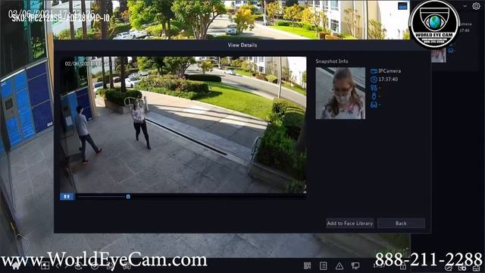485x273 pixels.
Task: Select the captured face snapshot thumbnail
Action: tap(340, 93)
